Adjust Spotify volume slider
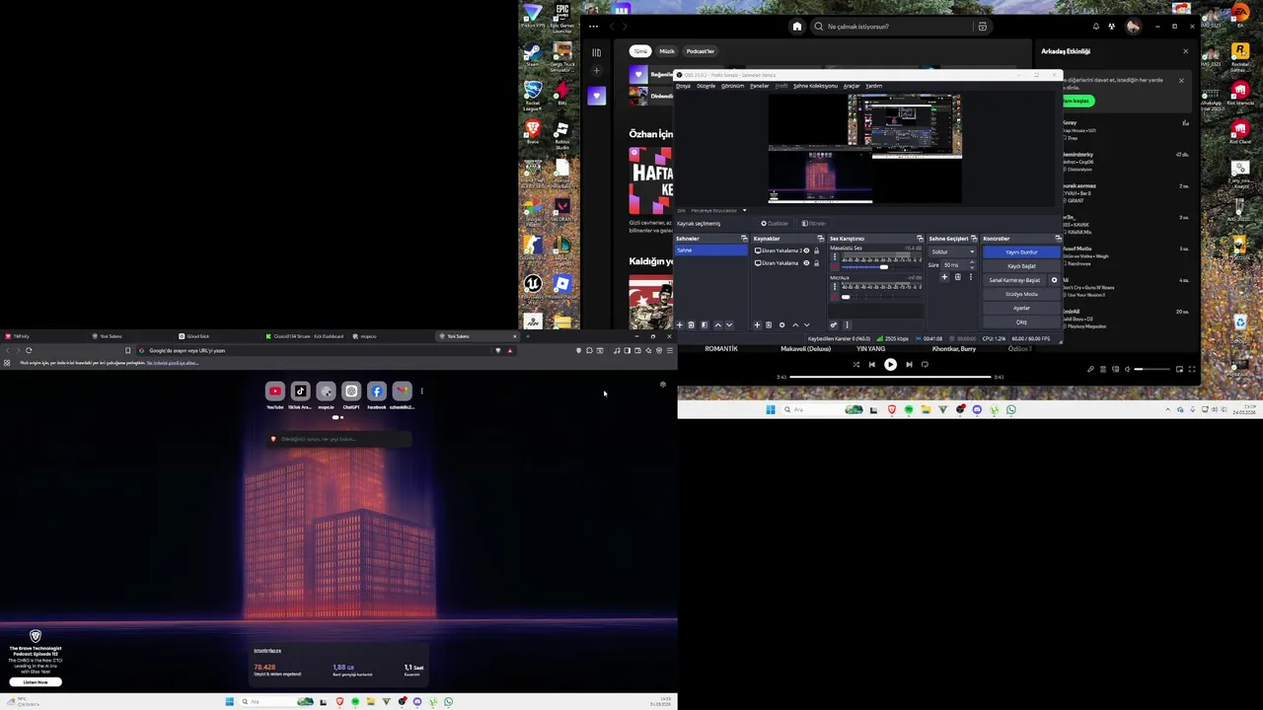 point(1152,369)
